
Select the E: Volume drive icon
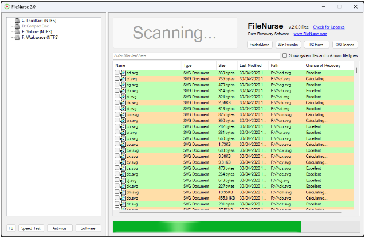17,31
